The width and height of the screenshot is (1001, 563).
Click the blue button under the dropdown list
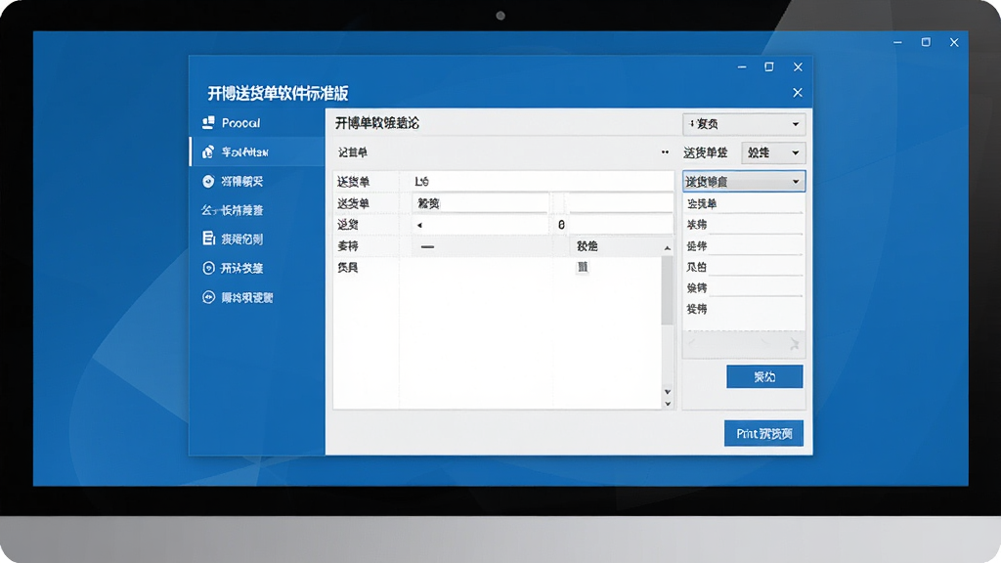pos(764,376)
